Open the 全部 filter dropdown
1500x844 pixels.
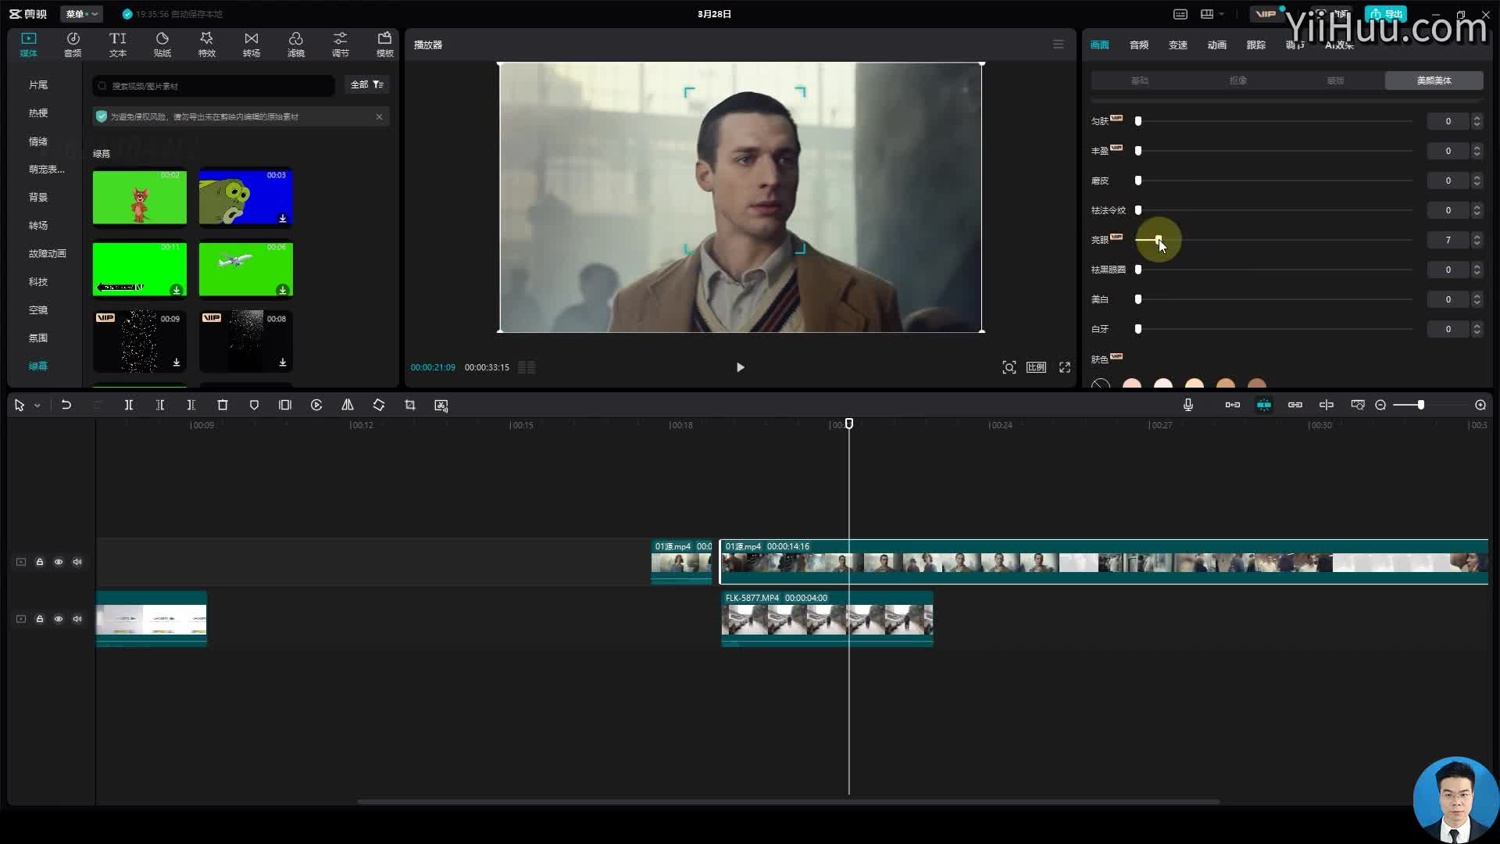(367, 84)
